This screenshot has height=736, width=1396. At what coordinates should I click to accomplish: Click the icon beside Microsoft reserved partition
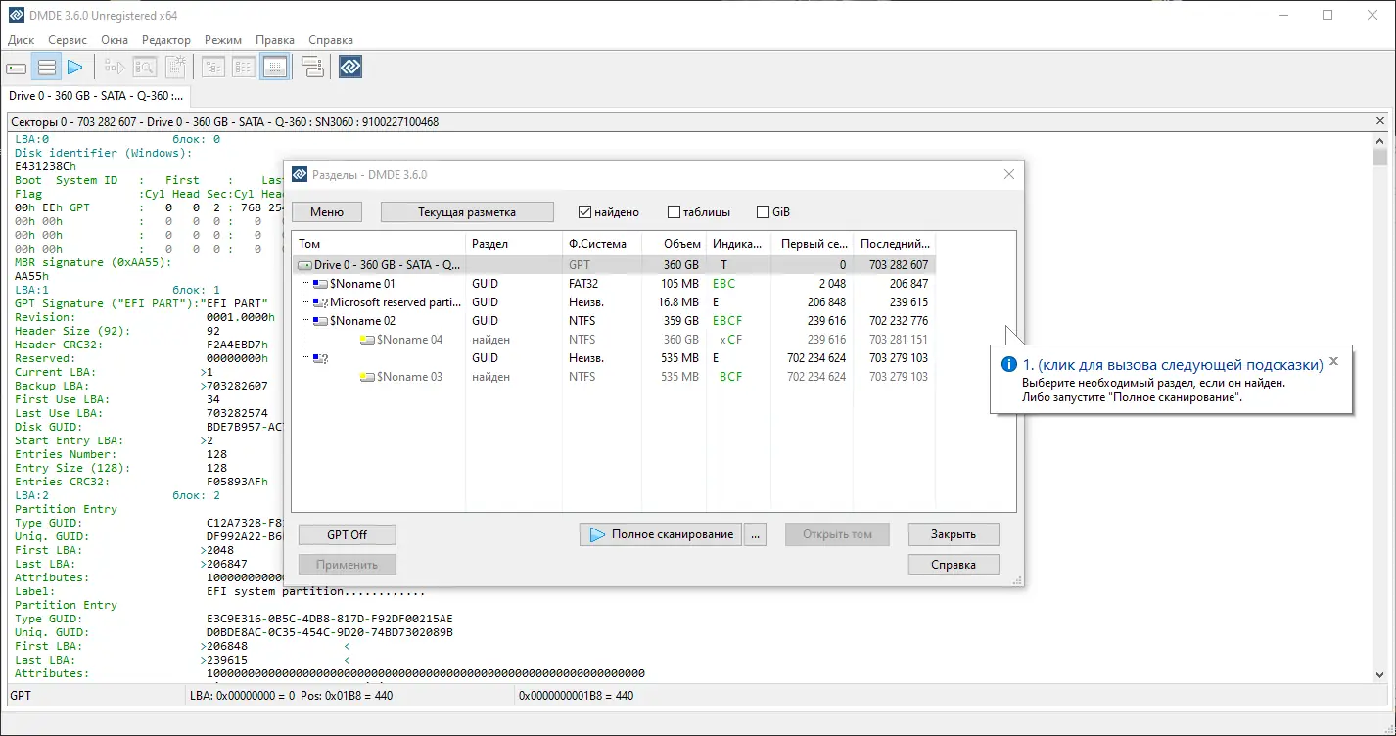[320, 302]
